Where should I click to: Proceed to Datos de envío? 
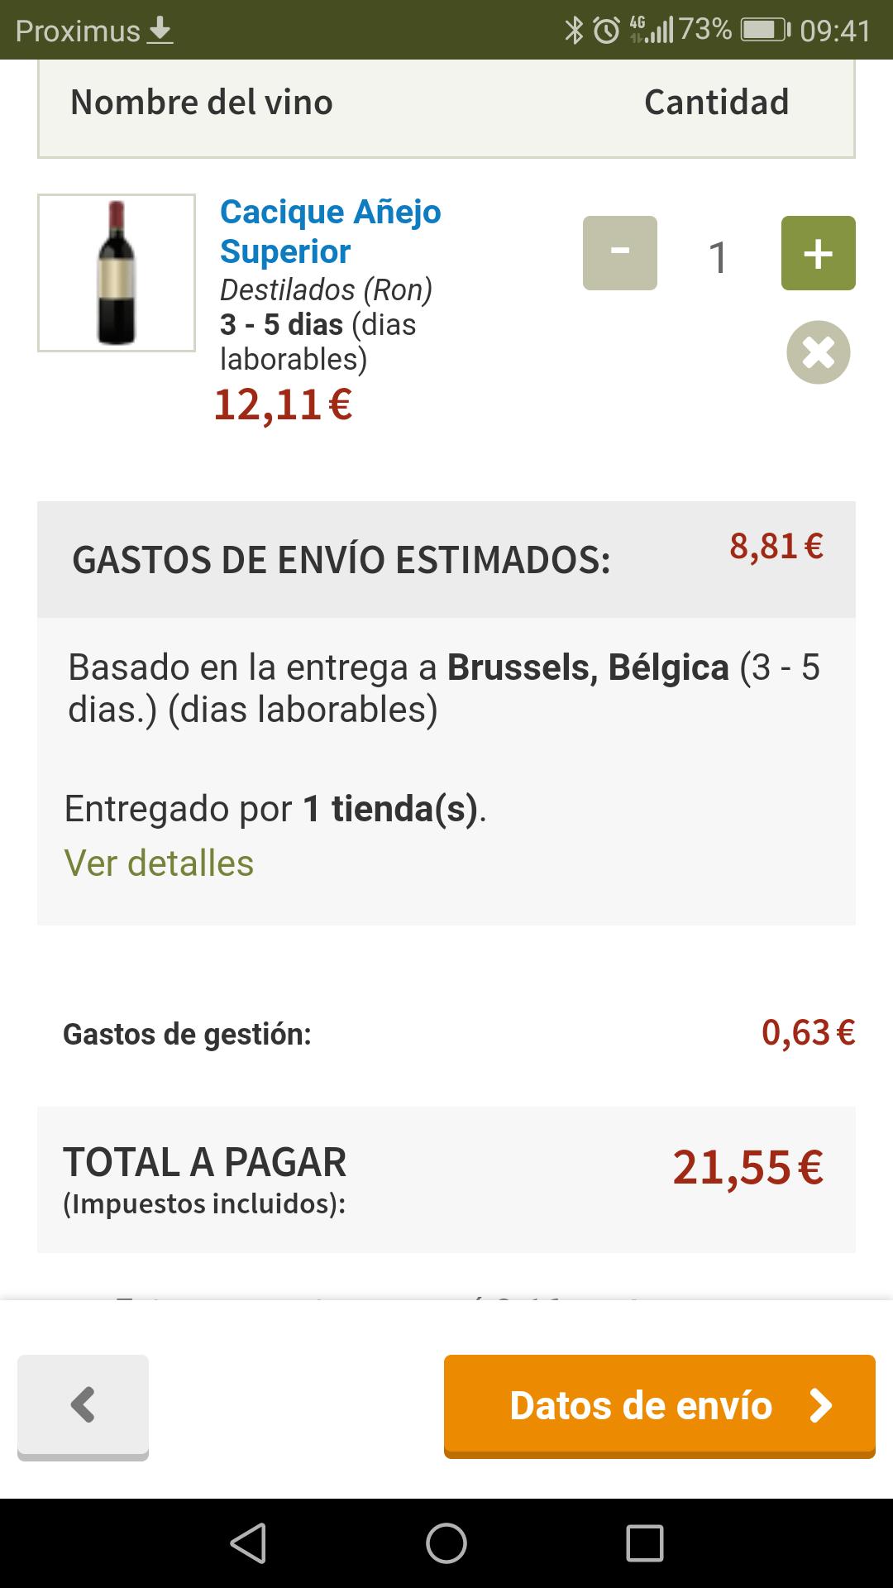pos(659,1405)
